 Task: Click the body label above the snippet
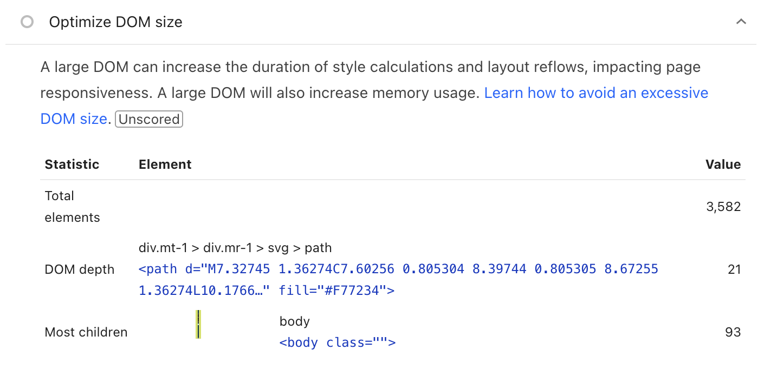click(294, 321)
